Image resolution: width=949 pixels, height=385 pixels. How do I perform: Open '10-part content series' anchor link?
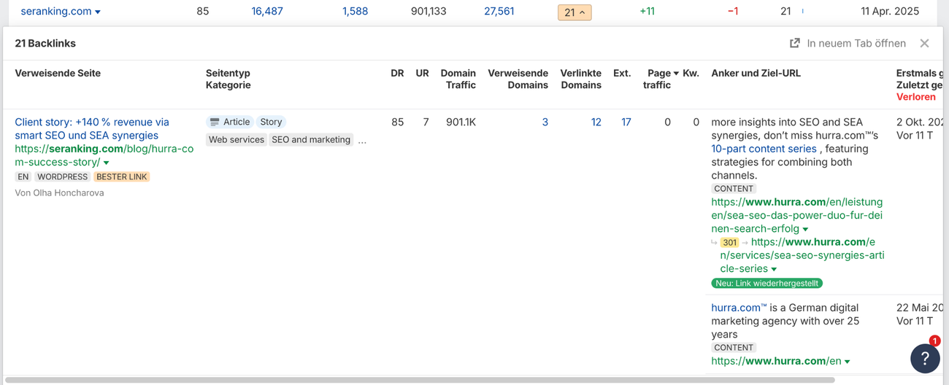pos(764,149)
